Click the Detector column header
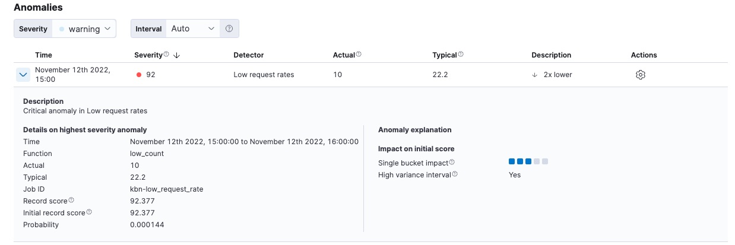This screenshot has height=245, width=735. (248, 55)
